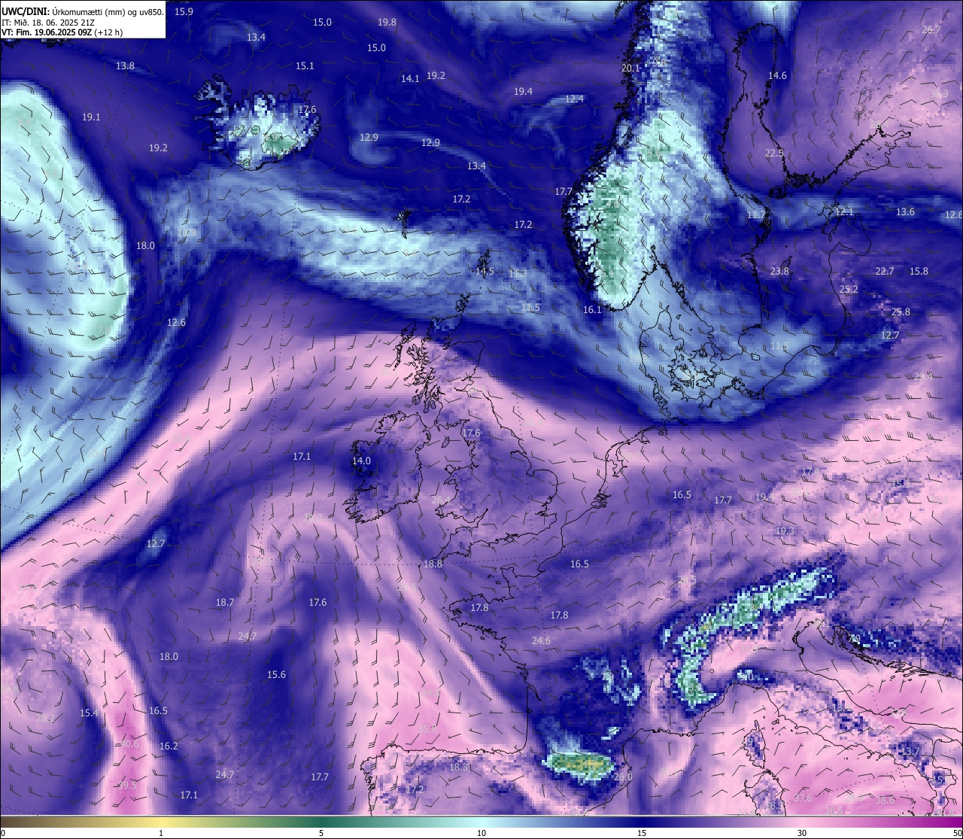
Task: Click the 15.4 value label
Action: [89, 713]
